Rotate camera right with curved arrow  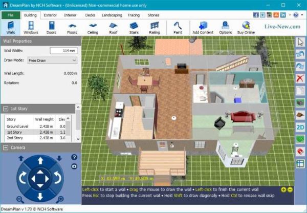58,178
